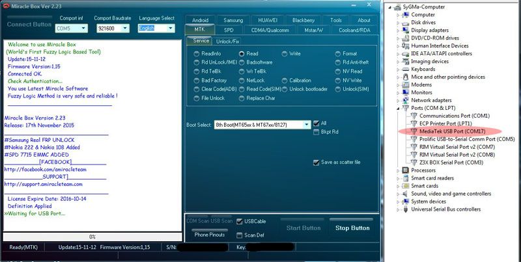Click the Communications Port (COM1) plug icon
The height and width of the screenshot is (262, 521).
coord(414,116)
